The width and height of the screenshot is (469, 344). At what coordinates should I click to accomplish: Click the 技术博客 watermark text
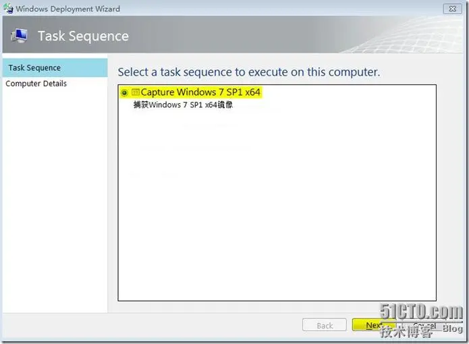pos(407,332)
